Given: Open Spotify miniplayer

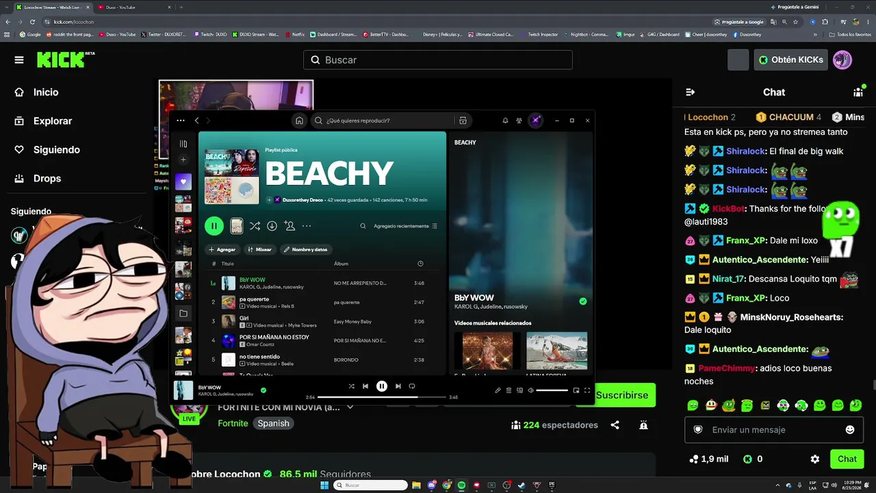Looking at the screenshot, I should point(576,390).
